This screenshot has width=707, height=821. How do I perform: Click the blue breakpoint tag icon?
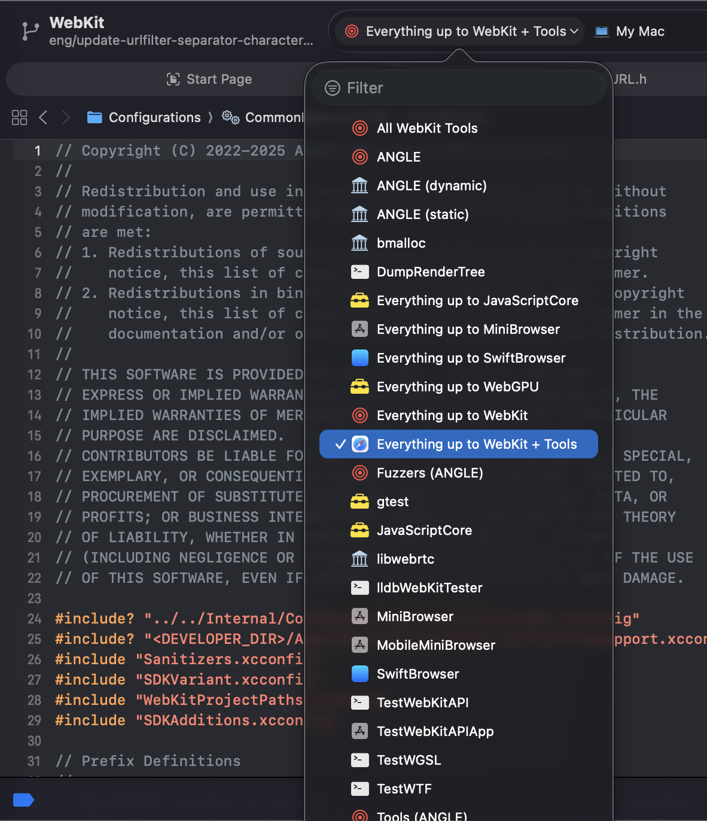23,799
